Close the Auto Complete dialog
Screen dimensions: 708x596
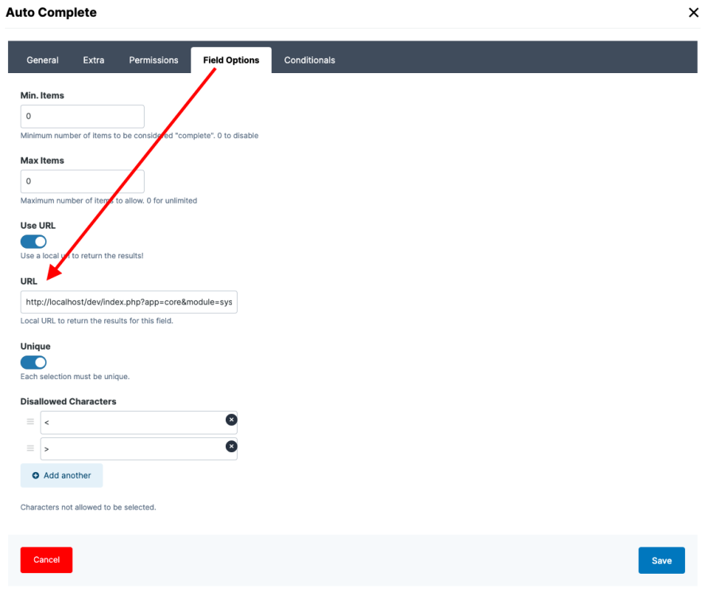pyautogui.click(x=693, y=13)
